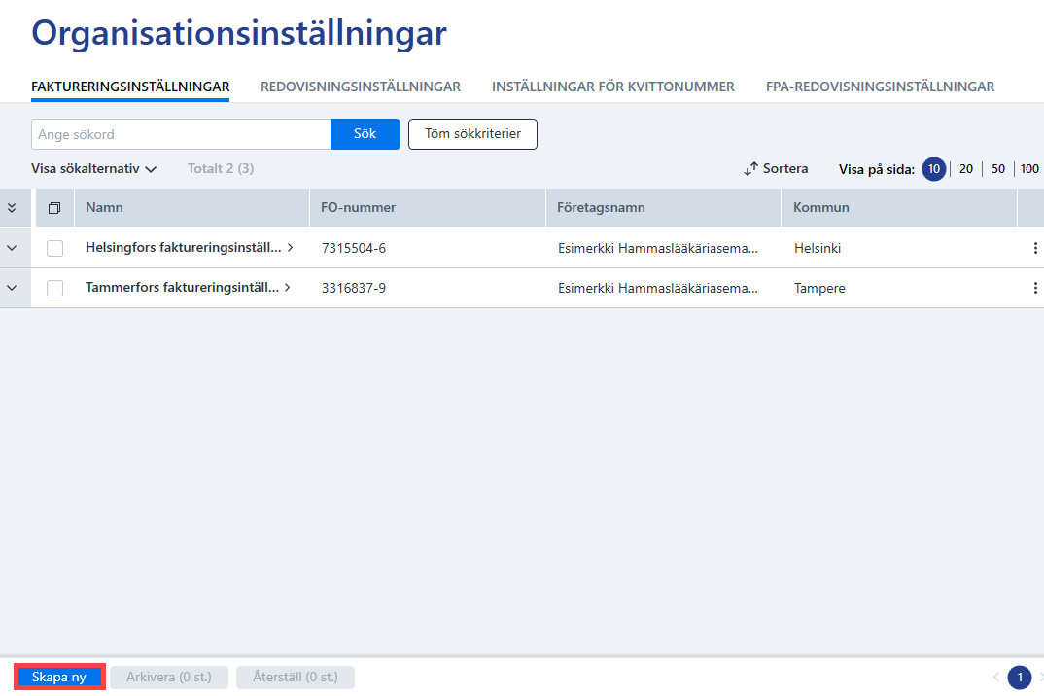Expand all rows with double-chevron icon

point(12,208)
